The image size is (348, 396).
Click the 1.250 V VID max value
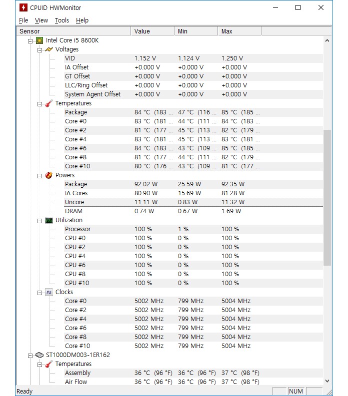click(x=232, y=58)
